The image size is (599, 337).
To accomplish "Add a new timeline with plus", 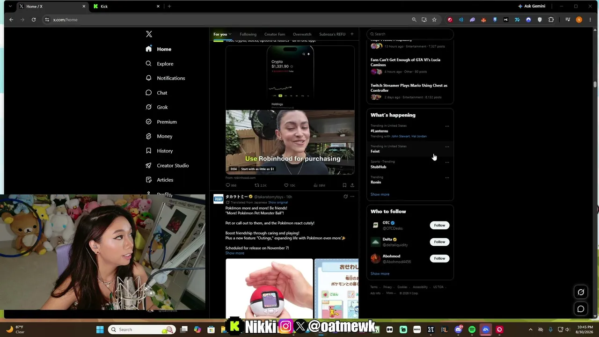I will coord(352,34).
